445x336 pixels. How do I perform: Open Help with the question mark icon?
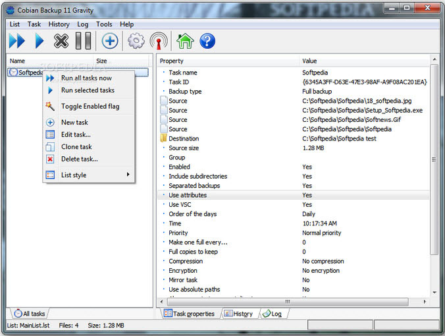pyautogui.click(x=207, y=41)
